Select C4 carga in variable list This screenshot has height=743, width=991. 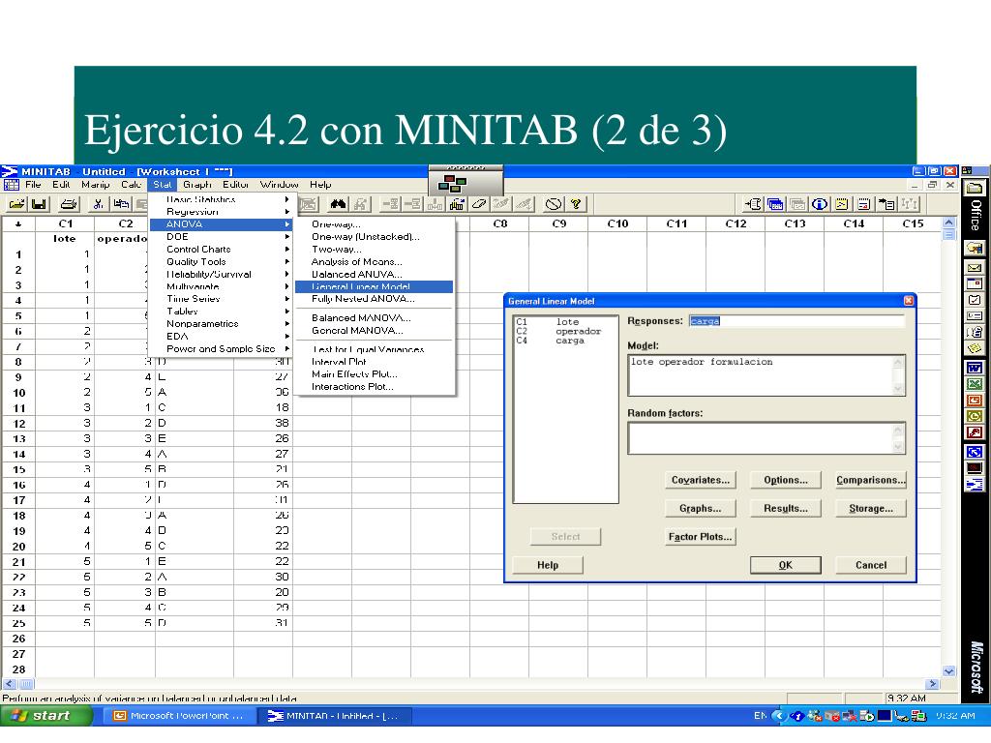coord(551,342)
